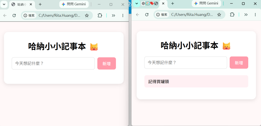This screenshot has width=261, height=126.
Task: Open a new tab in left window
Action: coord(40,5)
